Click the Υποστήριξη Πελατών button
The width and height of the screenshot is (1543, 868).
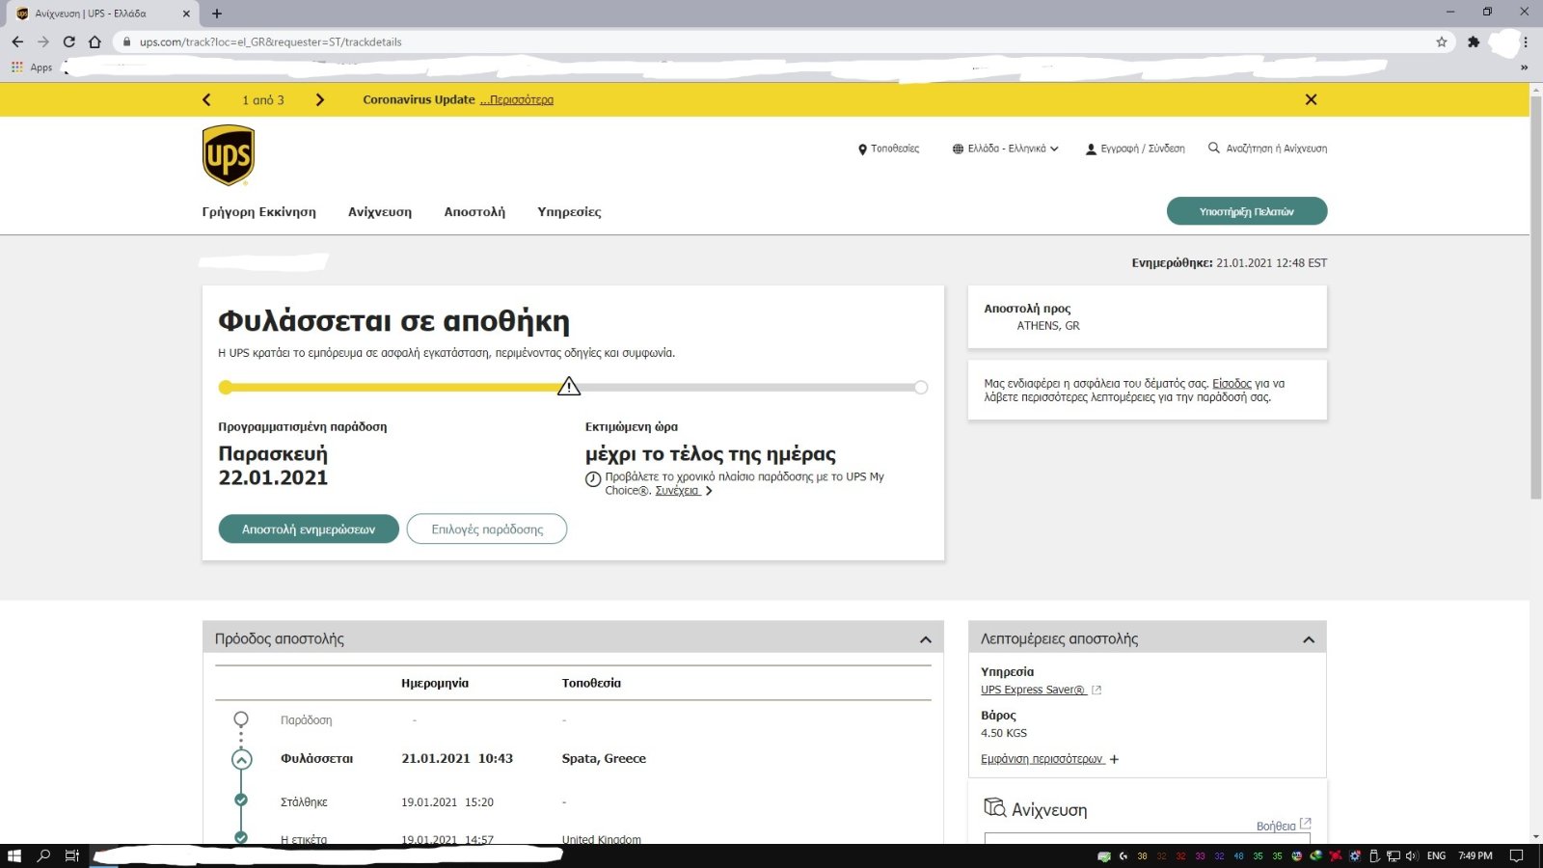(x=1247, y=211)
